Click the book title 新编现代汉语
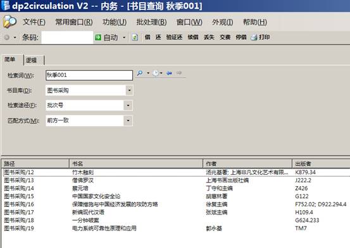Viewport: 350px width, 248px height. click(88, 213)
